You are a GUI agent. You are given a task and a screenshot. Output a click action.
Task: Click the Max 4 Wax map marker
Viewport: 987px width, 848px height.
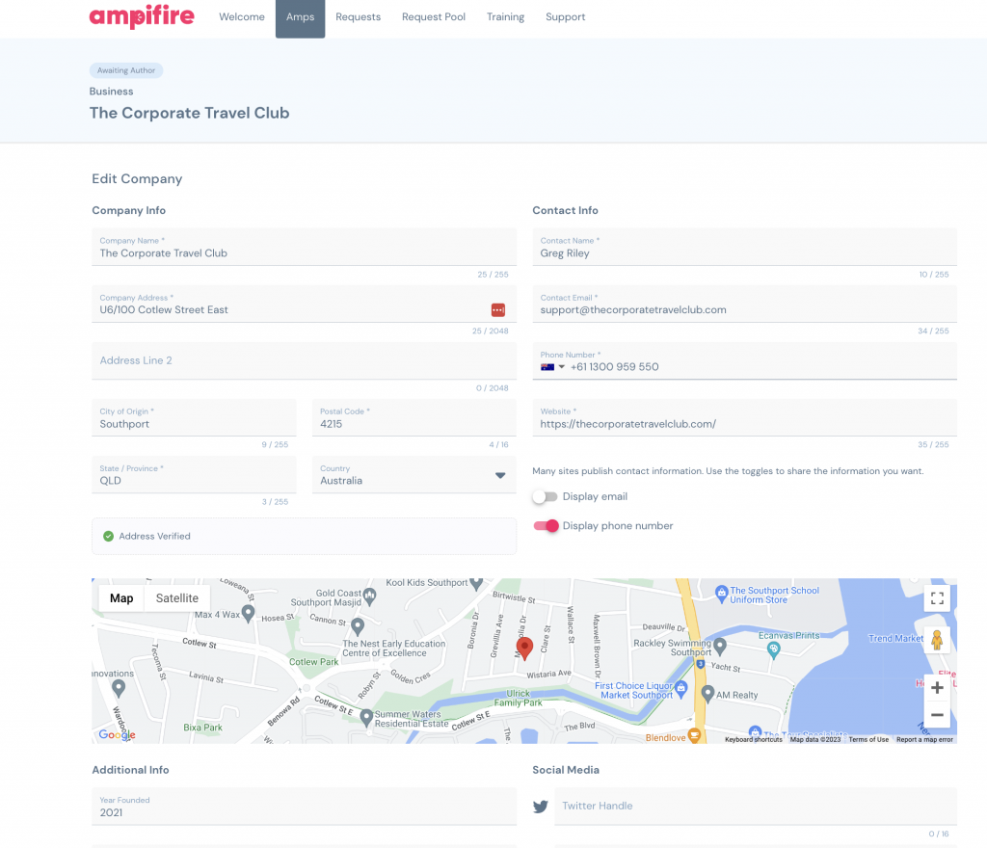(x=248, y=613)
